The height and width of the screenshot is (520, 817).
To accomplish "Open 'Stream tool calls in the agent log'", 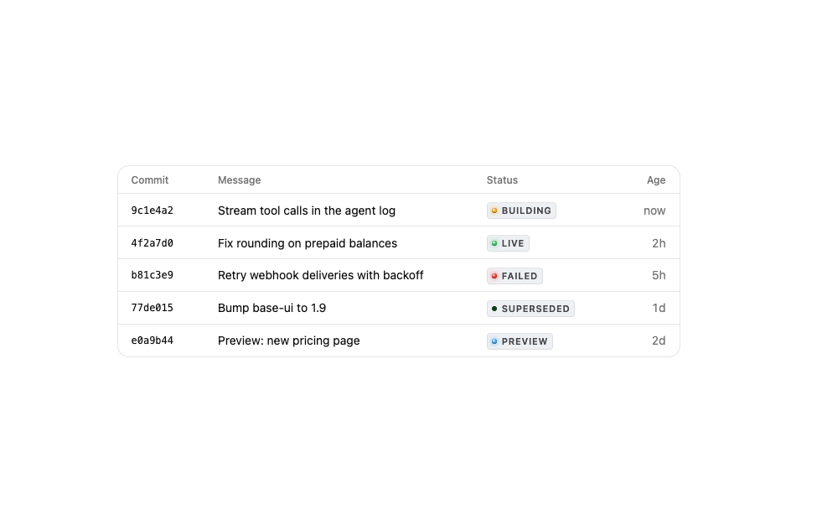I will coord(307,211).
